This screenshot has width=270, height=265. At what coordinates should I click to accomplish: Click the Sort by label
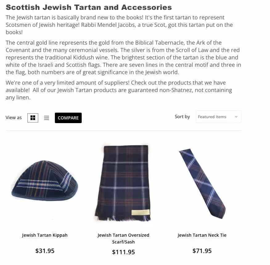[x=182, y=117]
